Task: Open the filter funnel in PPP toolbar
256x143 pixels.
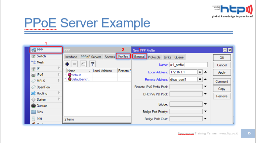Action: (x=93, y=64)
